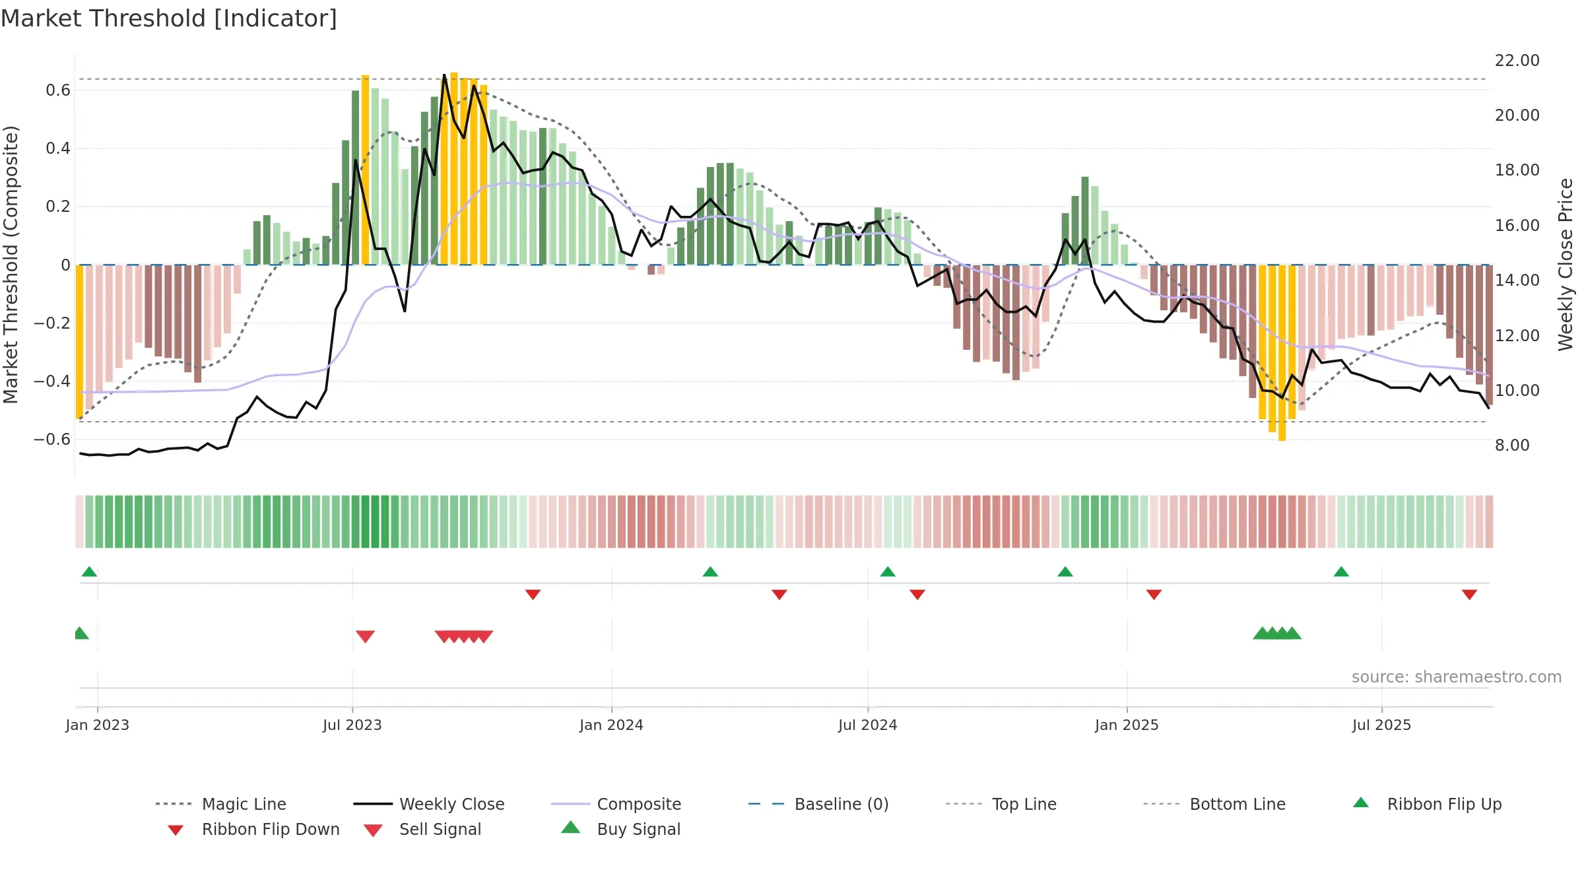Click the sell signal marker at July 2023
Image resolution: width=1584 pixels, height=891 pixels.
point(365,636)
